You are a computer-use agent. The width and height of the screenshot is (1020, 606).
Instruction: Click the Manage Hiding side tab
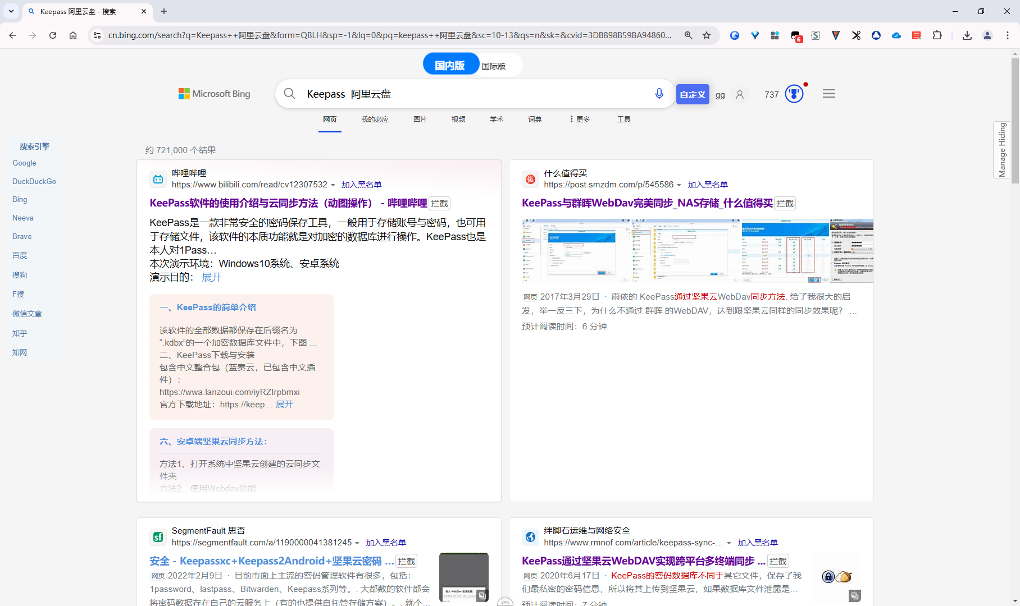[x=1002, y=150]
